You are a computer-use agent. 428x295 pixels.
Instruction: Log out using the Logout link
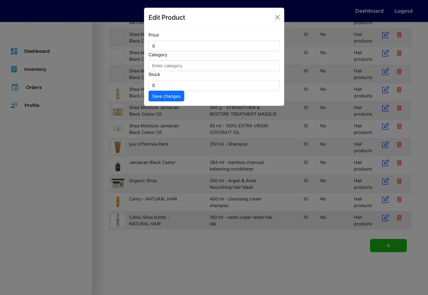click(404, 11)
